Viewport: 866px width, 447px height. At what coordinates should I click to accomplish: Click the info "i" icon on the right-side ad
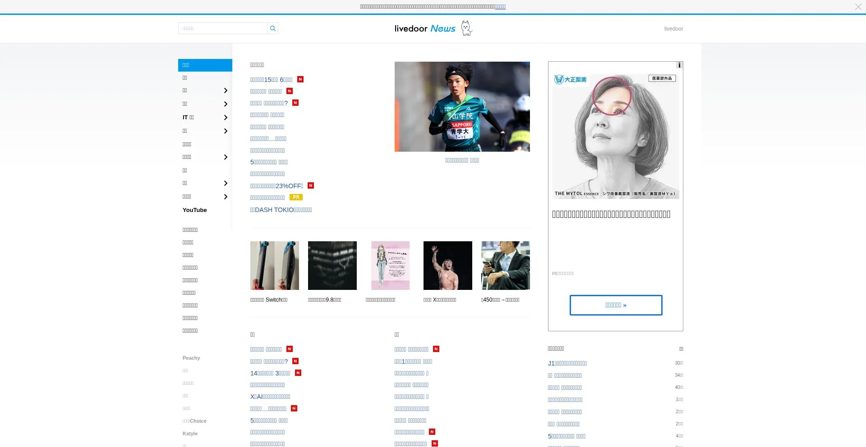tap(679, 65)
